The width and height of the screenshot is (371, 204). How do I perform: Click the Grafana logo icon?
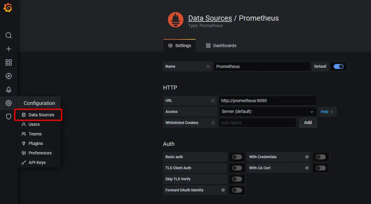8,8
